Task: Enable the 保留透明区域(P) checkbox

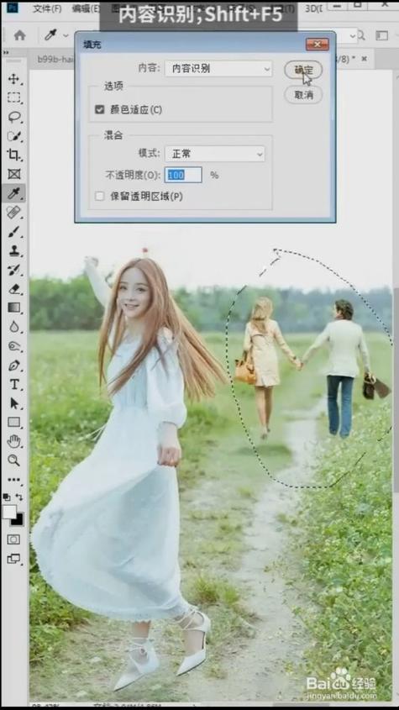Action: coord(100,196)
